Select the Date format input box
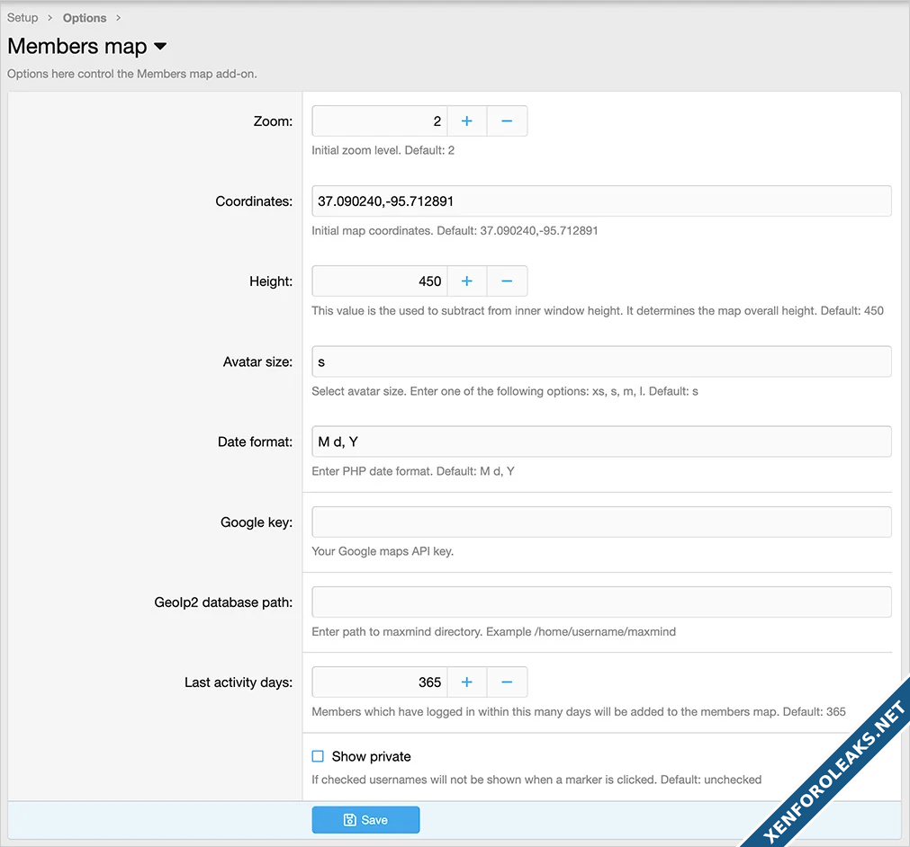910x847 pixels. point(601,441)
